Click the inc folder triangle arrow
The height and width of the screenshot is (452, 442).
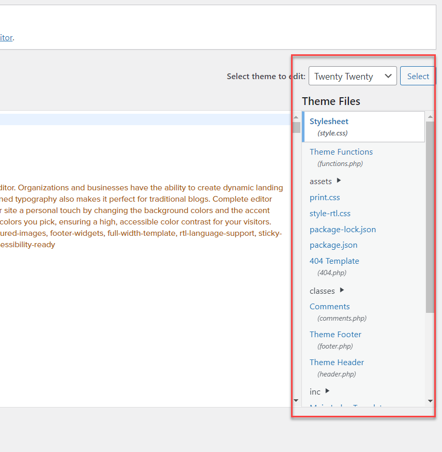(327, 391)
